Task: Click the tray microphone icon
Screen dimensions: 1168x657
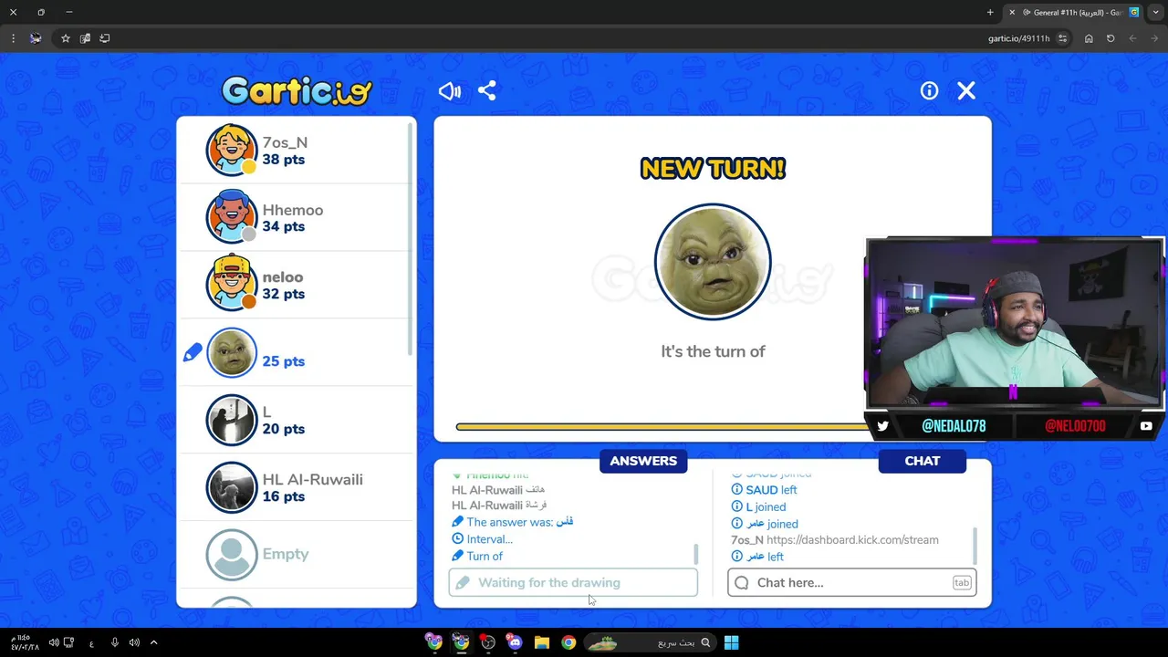Action: click(x=114, y=642)
